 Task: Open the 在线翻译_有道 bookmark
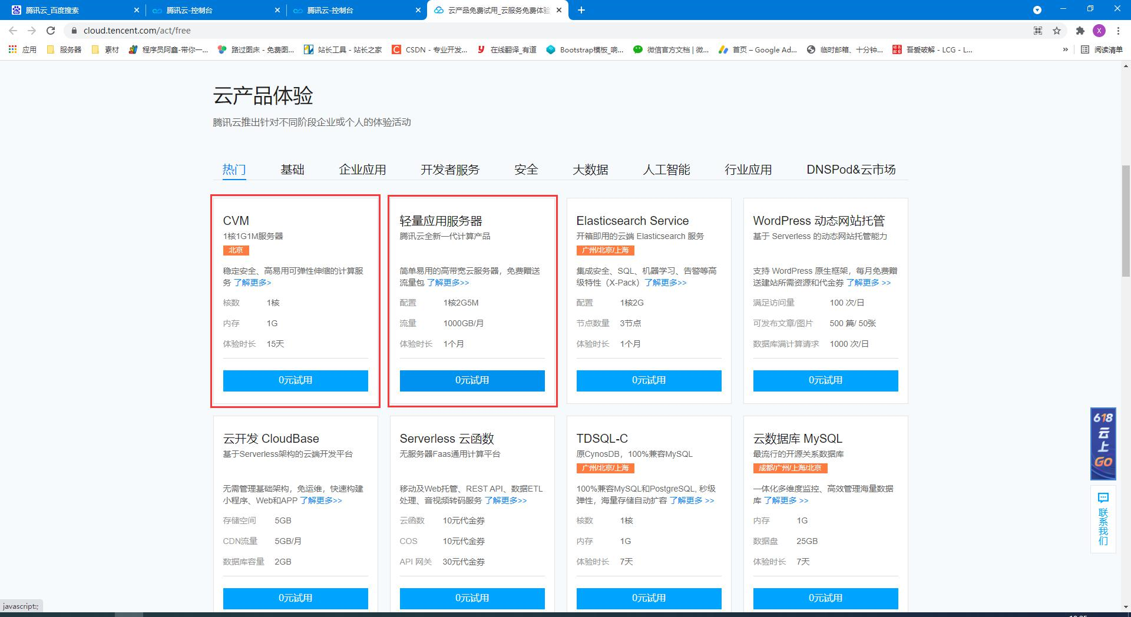pyautogui.click(x=507, y=50)
